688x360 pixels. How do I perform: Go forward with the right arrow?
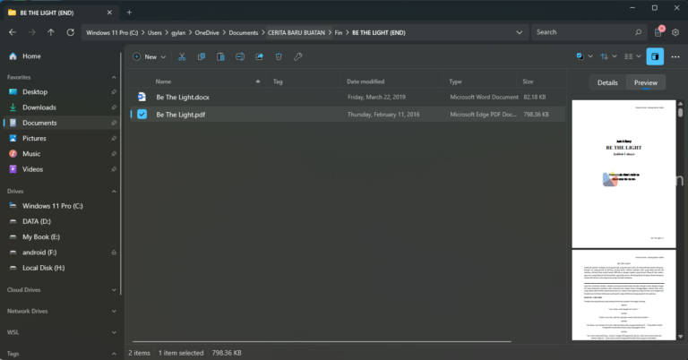pyautogui.click(x=31, y=32)
